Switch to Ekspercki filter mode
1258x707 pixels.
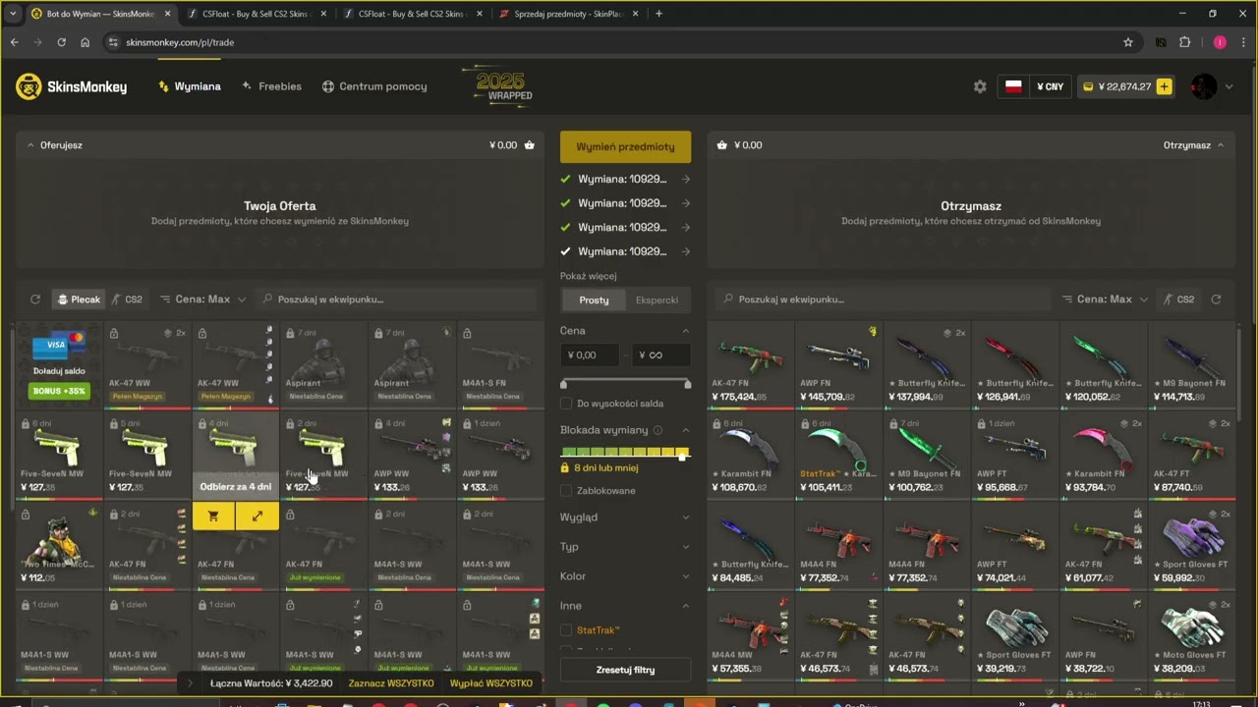(658, 299)
